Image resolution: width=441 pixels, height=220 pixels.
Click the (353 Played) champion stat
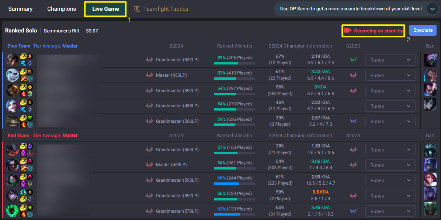(x=280, y=93)
